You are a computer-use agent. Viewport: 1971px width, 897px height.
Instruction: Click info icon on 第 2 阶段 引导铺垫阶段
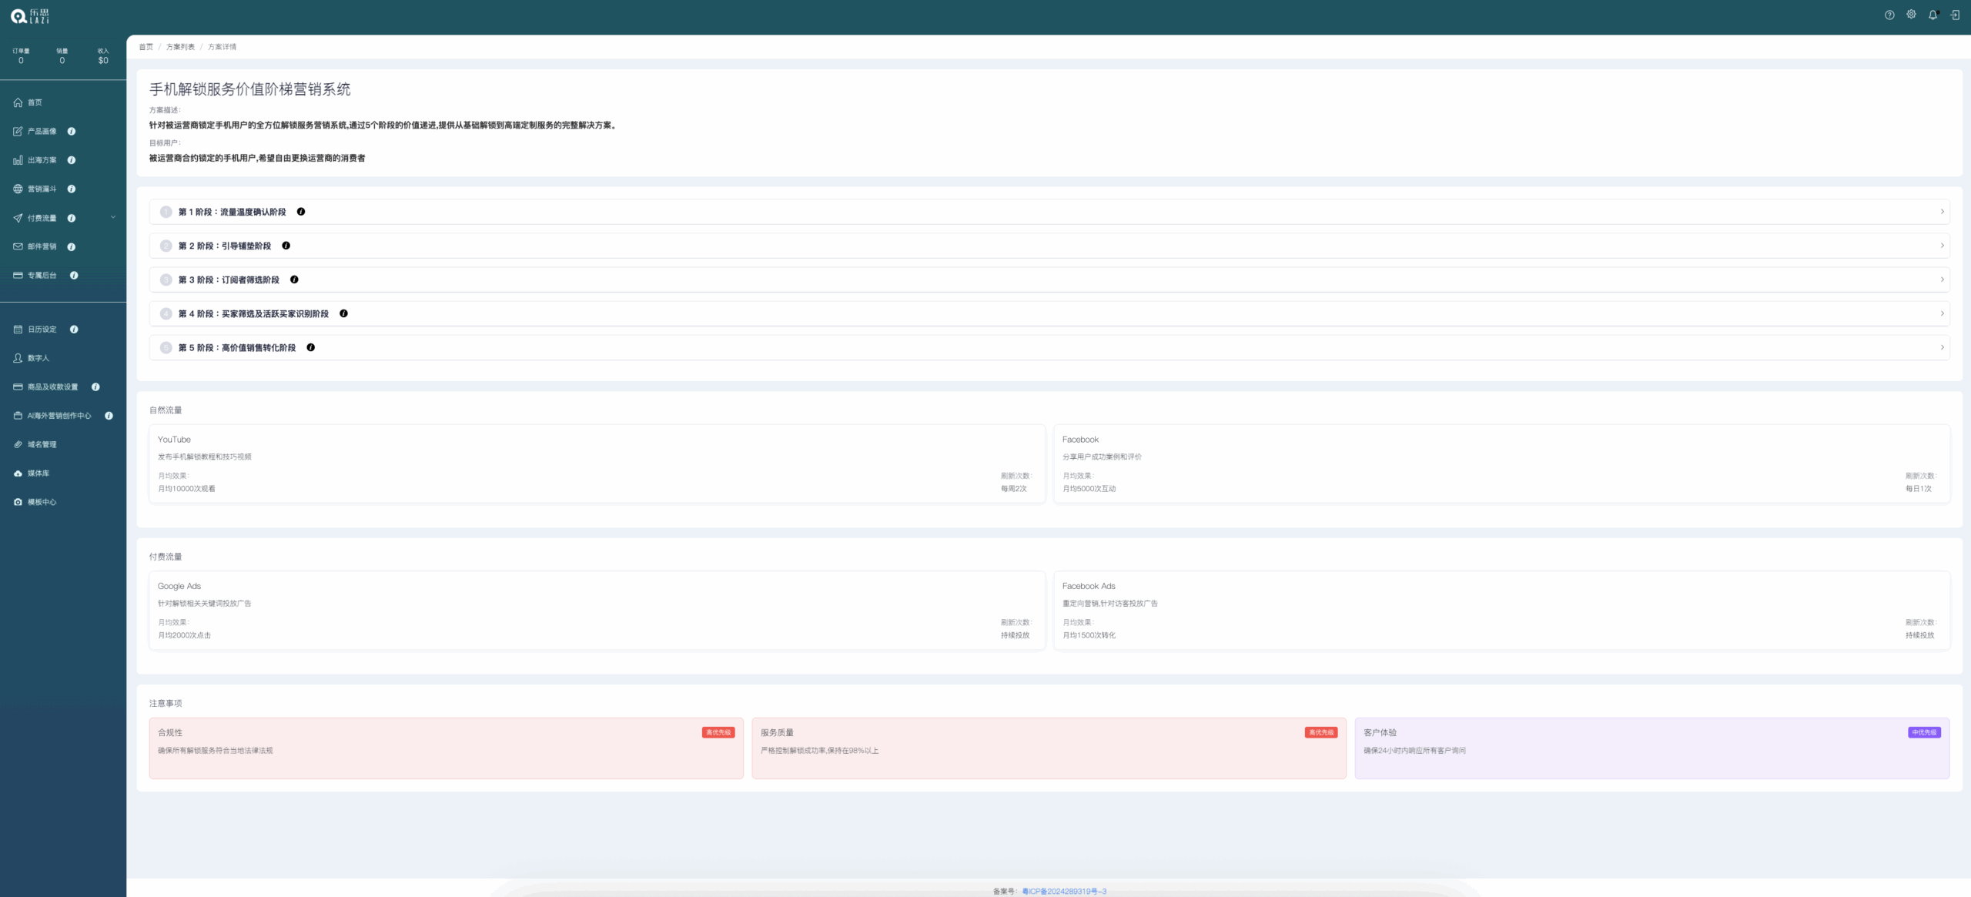[286, 246]
